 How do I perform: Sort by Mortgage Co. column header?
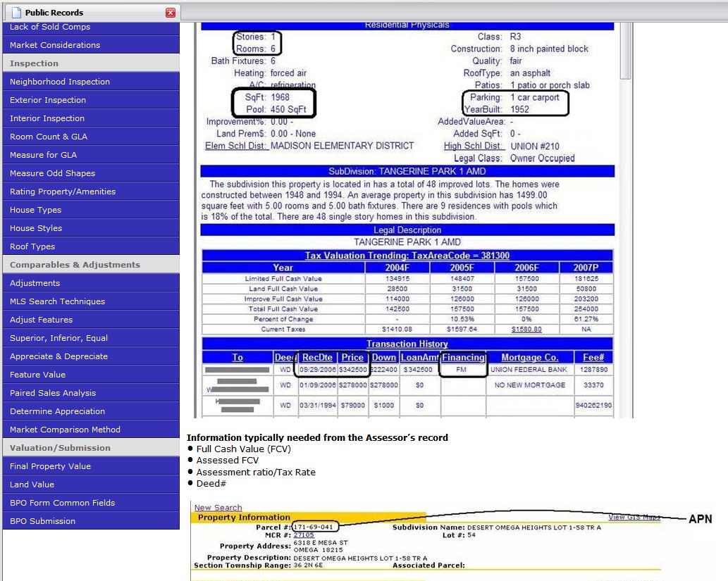(530, 357)
